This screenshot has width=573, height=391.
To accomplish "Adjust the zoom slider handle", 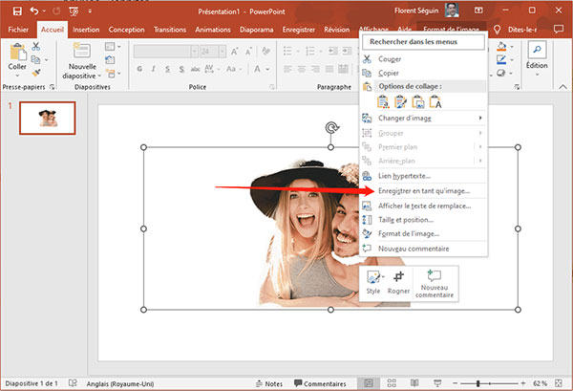I will 478,383.
